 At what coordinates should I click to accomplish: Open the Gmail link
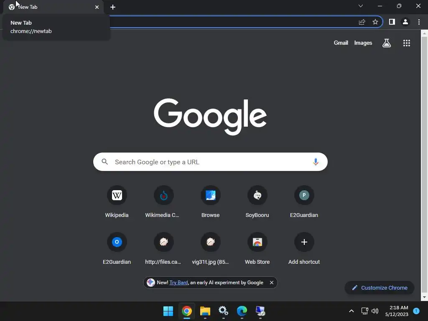pyautogui.click(x=341, y=43)
